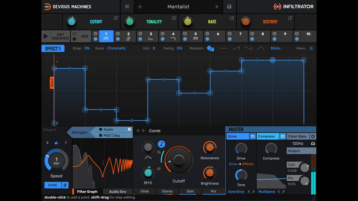Edit the CUTOFF macro assignment
Image resolution: width=358 pixels, height=201 pixels.
116,18
